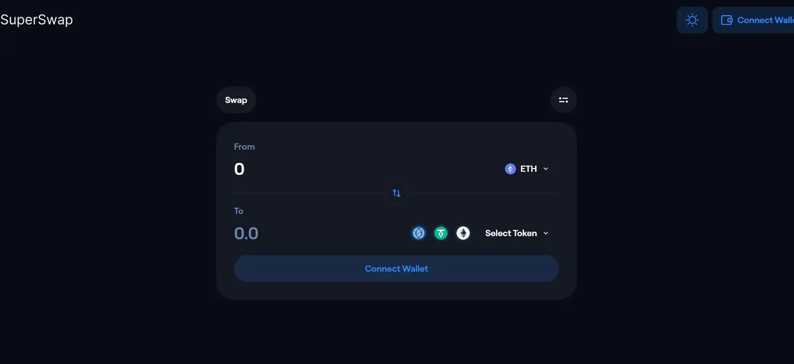Viewport: 794px width, 364px height.
Task: Choose the green Tether quick-select icon
Action: (x=441, y=233)
